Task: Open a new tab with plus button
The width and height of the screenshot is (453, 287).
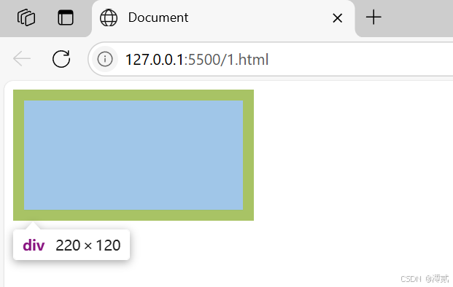Action: pyautogui.click(x=373, y=17)
